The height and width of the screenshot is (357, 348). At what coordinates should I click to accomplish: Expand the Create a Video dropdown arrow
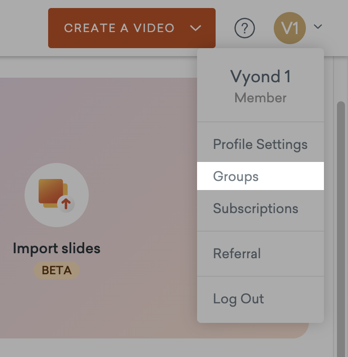tap(196, 28)
